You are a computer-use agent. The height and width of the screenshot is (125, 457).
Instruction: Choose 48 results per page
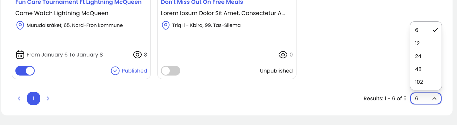(x=418, y=69)
